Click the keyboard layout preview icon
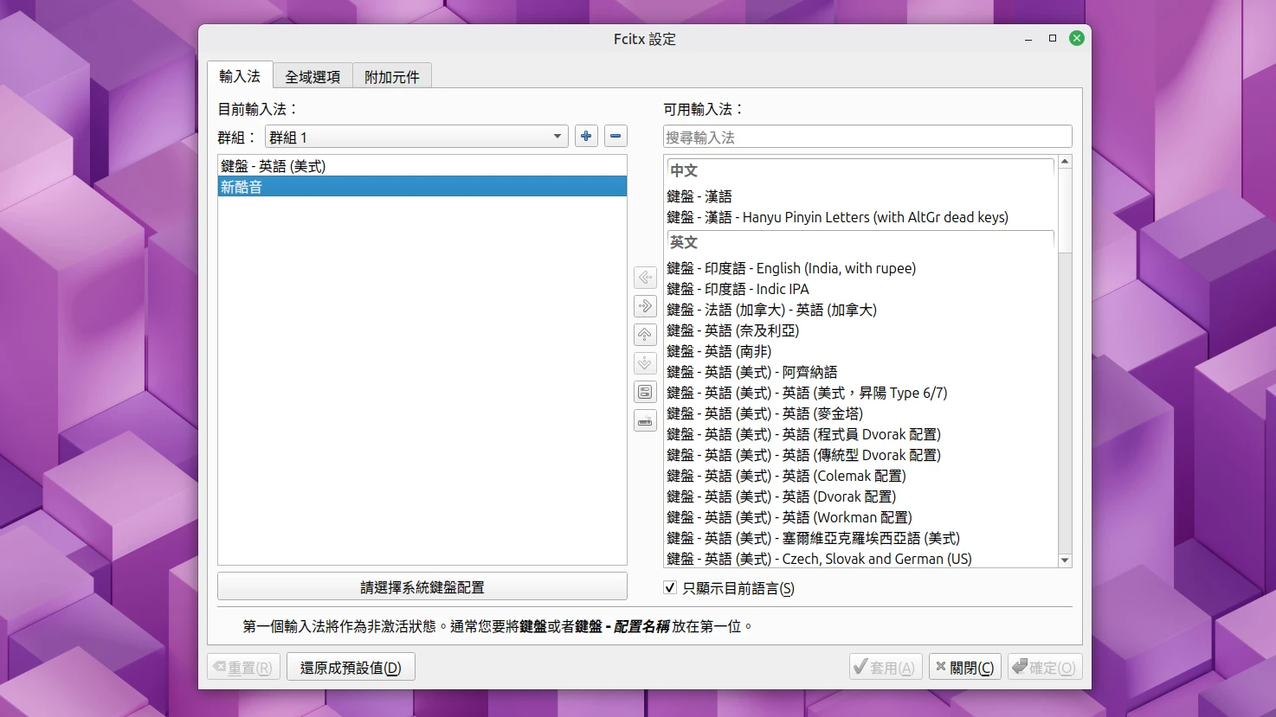1276x717 pixels. (x=644, y=420)
